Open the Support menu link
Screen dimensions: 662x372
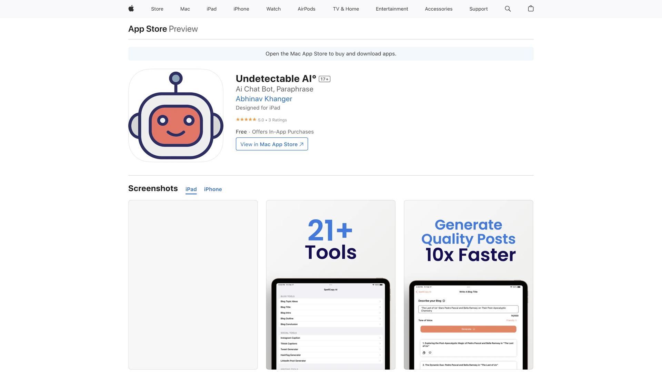pos(478,9)
